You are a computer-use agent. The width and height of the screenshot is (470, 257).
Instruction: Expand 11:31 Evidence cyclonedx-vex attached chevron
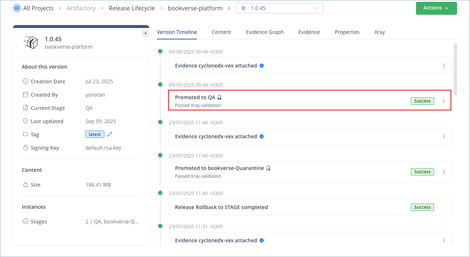(444, 240)
